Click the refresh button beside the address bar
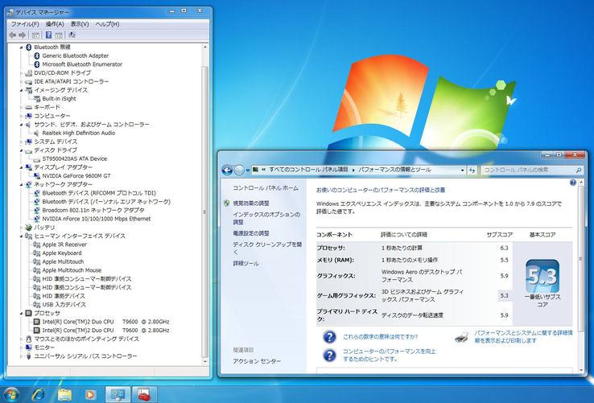The image size is (594, 403). point(472,170)
